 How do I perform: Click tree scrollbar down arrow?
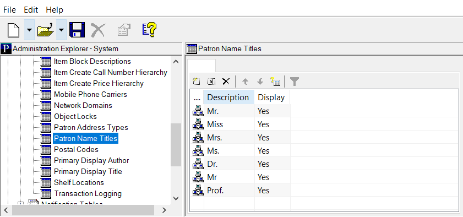click(176, 198)
